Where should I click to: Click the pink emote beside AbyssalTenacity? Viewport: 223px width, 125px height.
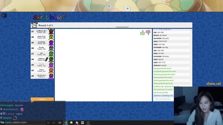click(22, 110)
